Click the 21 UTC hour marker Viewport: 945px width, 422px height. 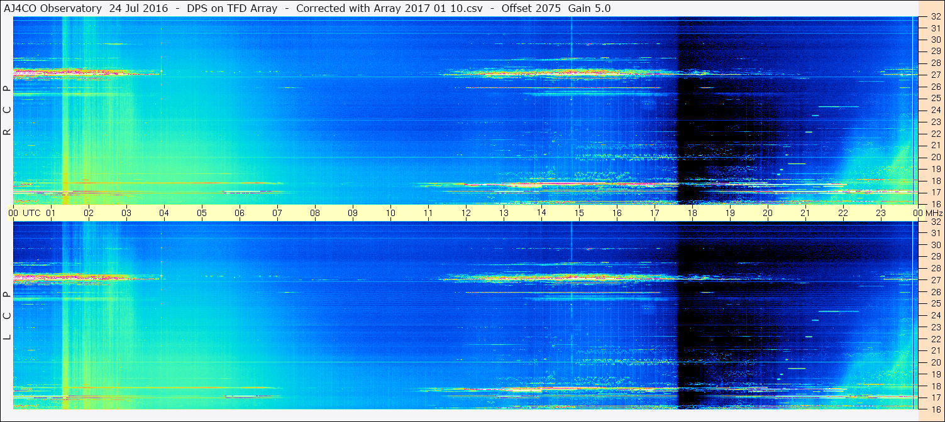[x=805, y=213]
